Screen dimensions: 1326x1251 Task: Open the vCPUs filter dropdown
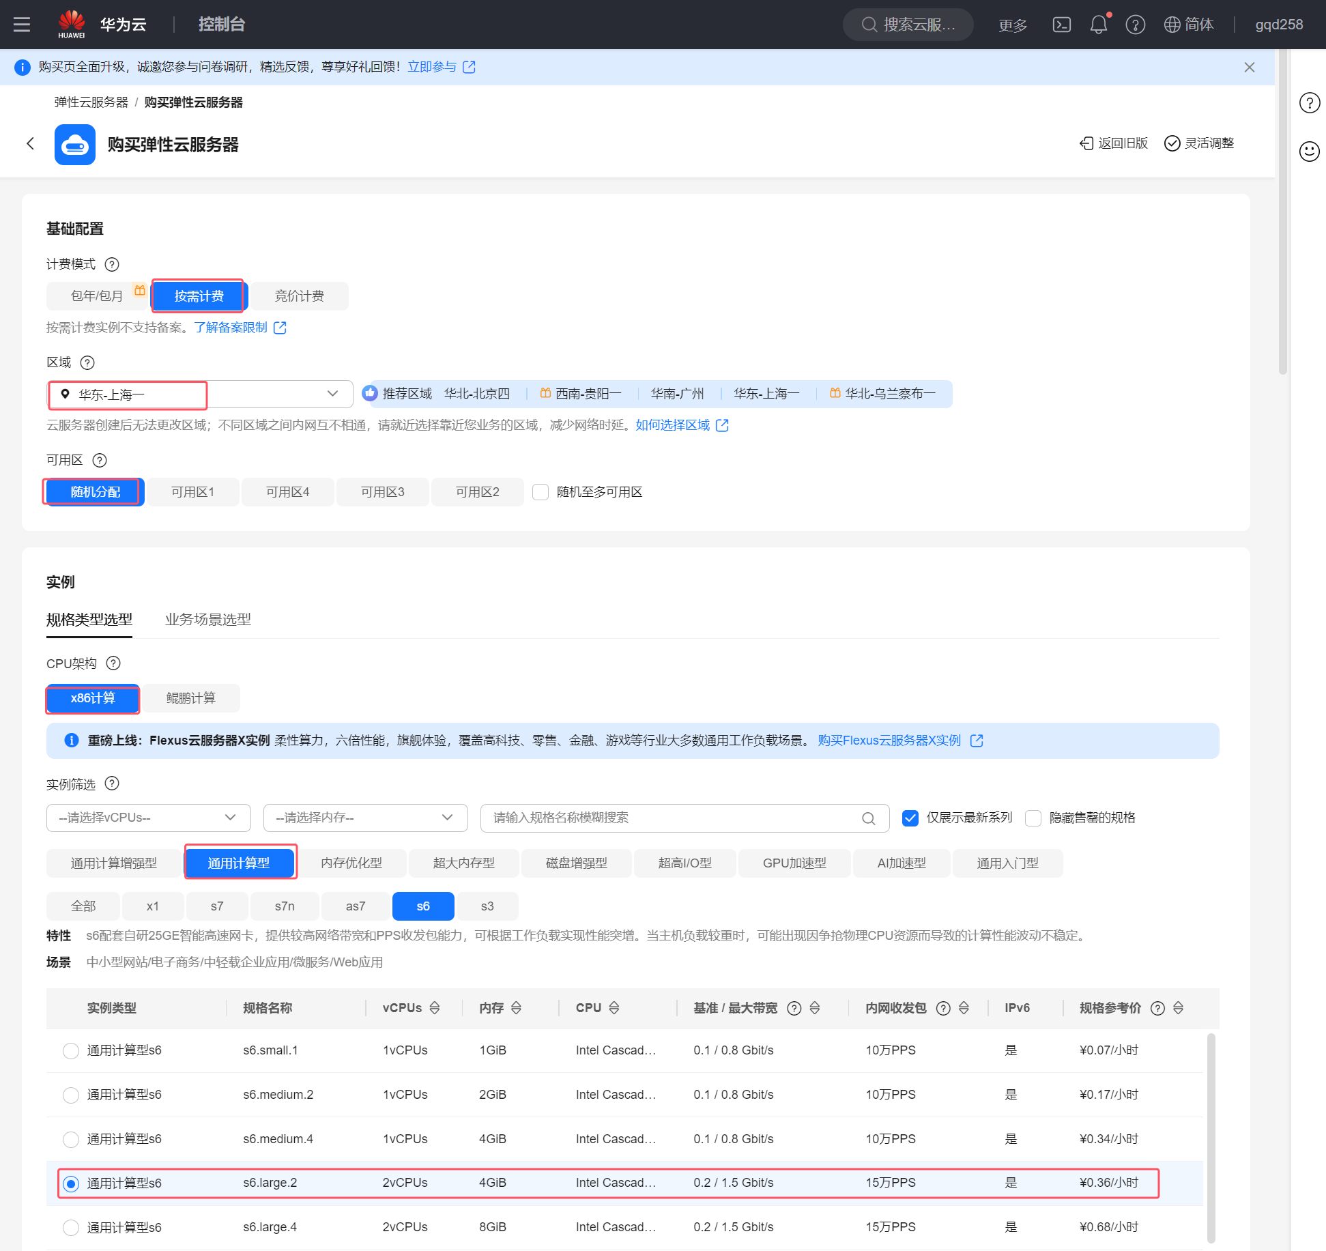(x=149, y=818)
